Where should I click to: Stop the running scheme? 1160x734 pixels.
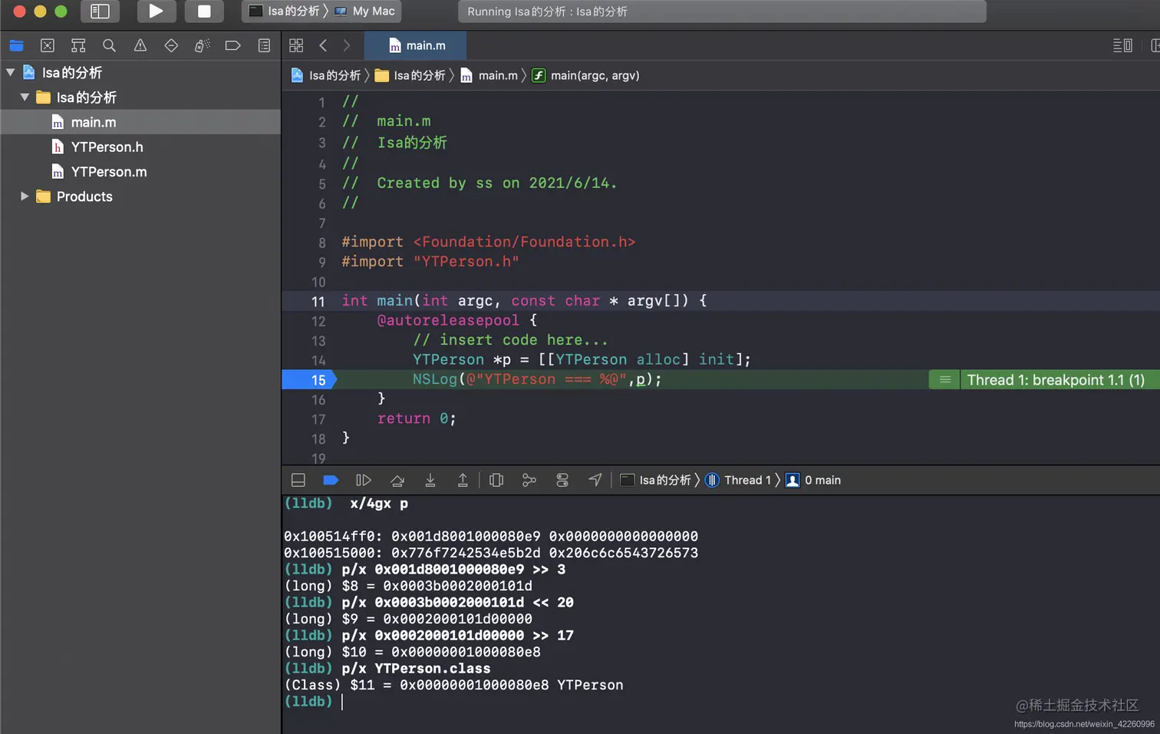[204, 11]
